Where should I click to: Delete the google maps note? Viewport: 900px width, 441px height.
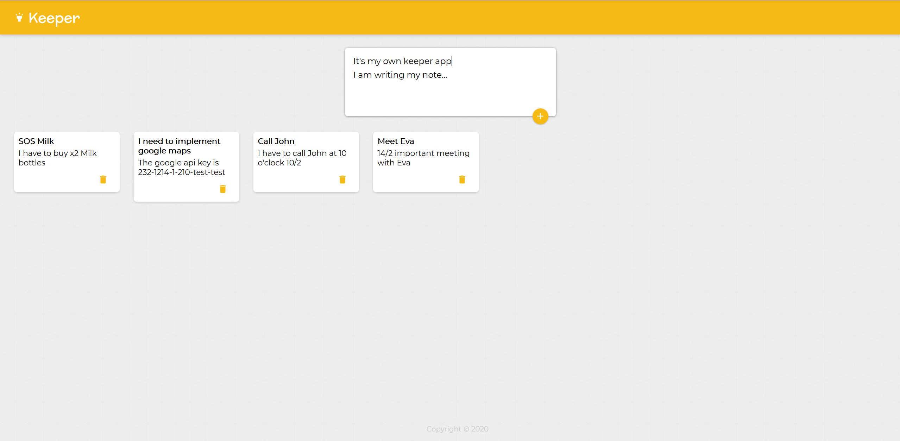point(223,189)
